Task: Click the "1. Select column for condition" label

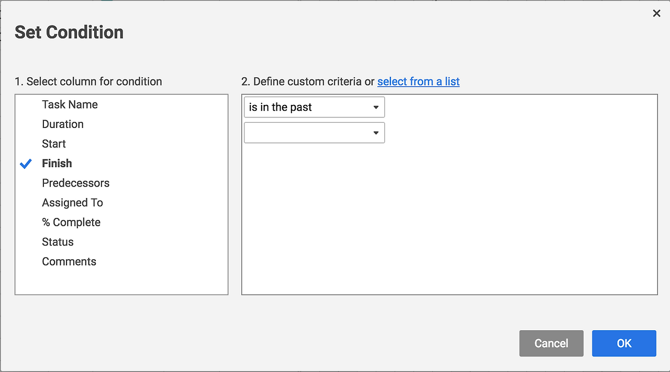Action: (x=88, y=82)
